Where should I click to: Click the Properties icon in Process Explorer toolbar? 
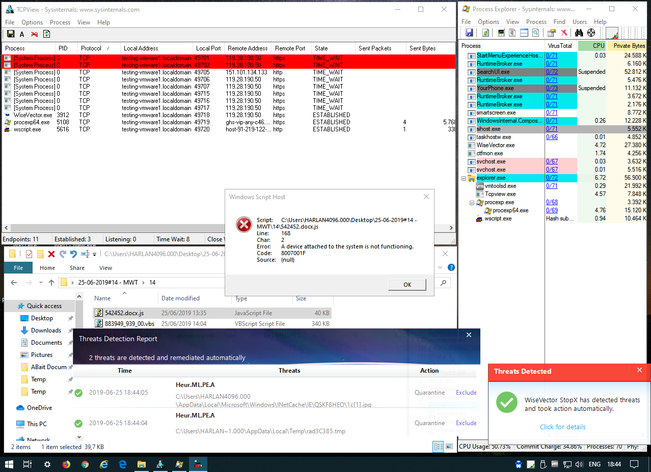point(552,33)
